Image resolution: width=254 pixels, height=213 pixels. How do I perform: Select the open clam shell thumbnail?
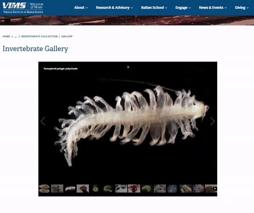(44, 188)
